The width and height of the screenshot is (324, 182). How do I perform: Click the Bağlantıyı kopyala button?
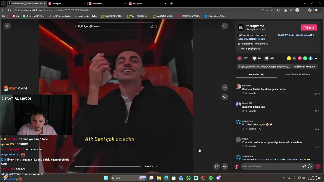pyautogui.click(x=304, y=67)
